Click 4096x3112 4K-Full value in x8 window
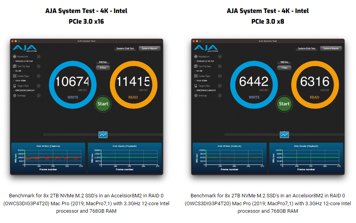Image resolution: width=356 pixels, height=223 pixels. 205,61
